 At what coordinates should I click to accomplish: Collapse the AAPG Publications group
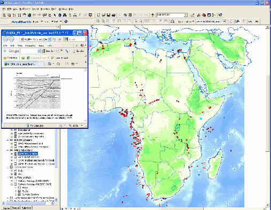[x=8, y=150]
